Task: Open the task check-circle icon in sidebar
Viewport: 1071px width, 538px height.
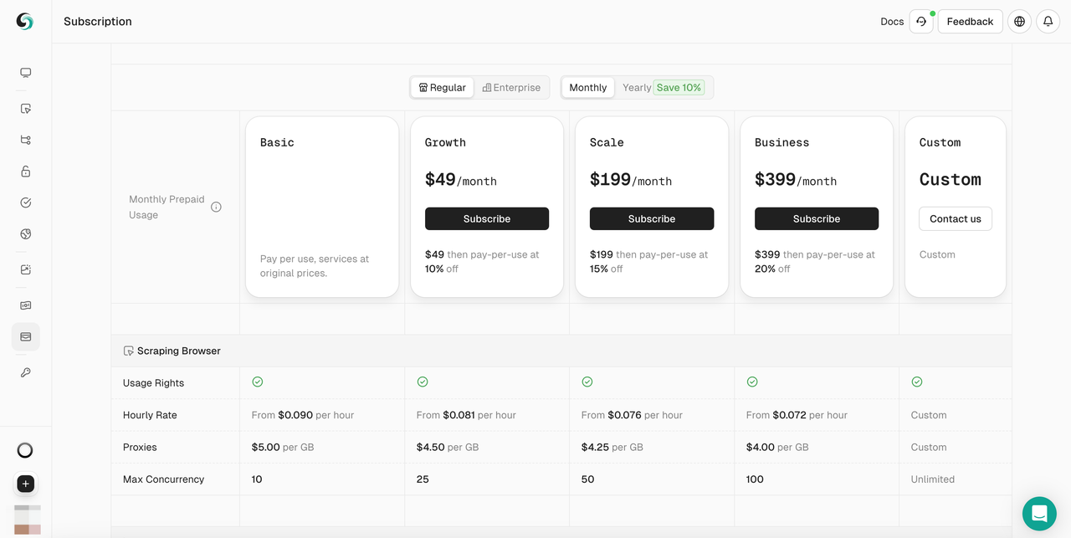Action: click(25, 202)
